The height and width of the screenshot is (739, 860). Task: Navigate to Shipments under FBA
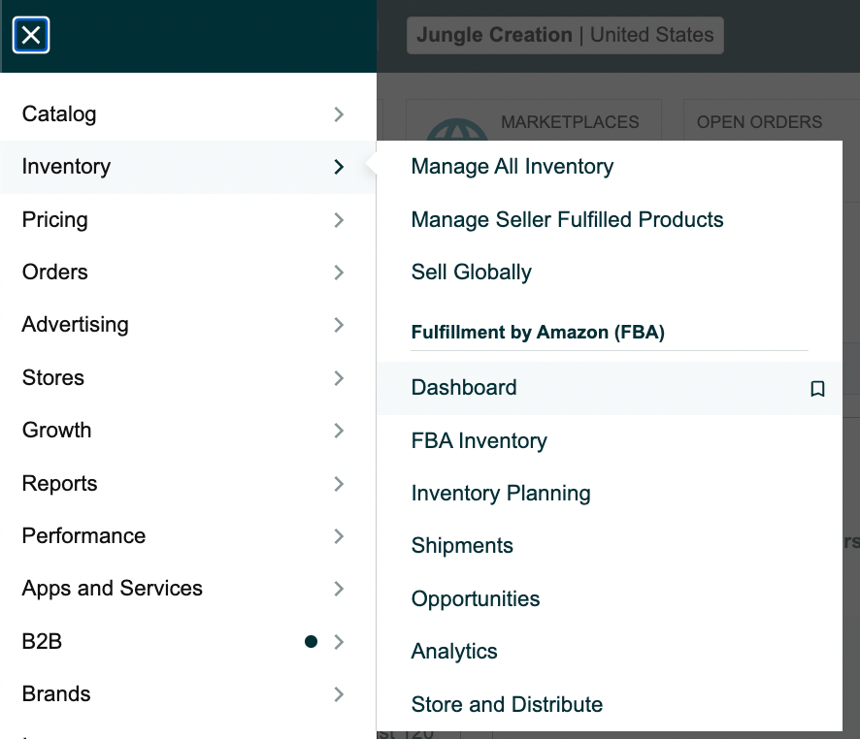tap(462, 546)
